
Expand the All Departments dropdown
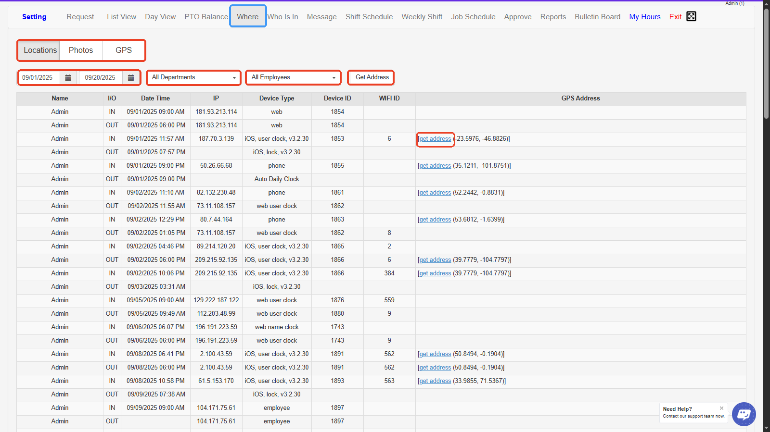193,77
